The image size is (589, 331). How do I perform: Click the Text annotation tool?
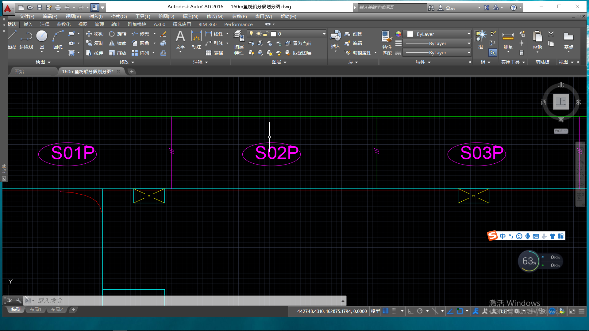point(180,36)
